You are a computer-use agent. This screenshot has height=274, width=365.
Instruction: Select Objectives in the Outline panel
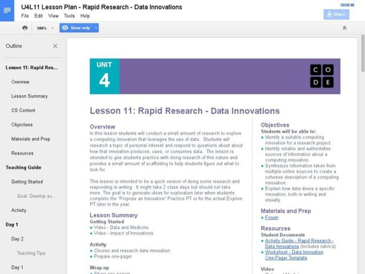coord(23,124)
